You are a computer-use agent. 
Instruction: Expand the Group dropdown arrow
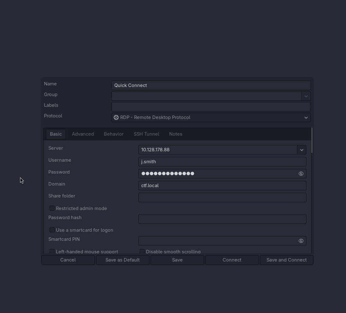306,96
